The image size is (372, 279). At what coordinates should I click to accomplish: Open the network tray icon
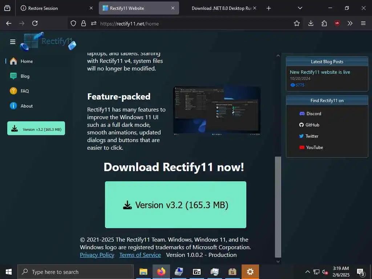(x=316, y=272)
